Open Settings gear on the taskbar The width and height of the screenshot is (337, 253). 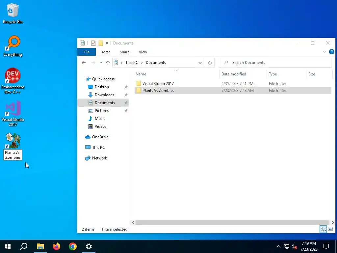coord(89,246)
